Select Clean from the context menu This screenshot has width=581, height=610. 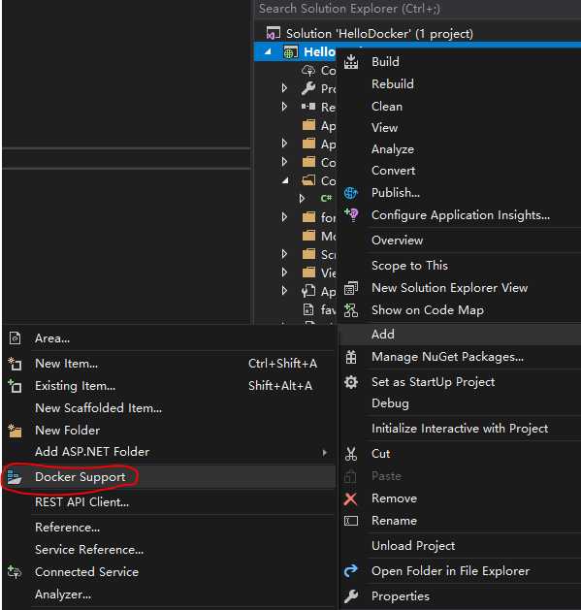387,107
